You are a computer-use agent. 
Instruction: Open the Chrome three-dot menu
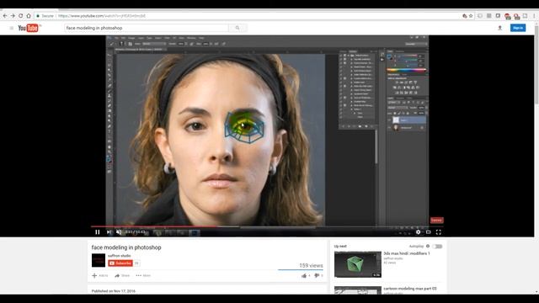pyautogui.click(x=534, y=16)
